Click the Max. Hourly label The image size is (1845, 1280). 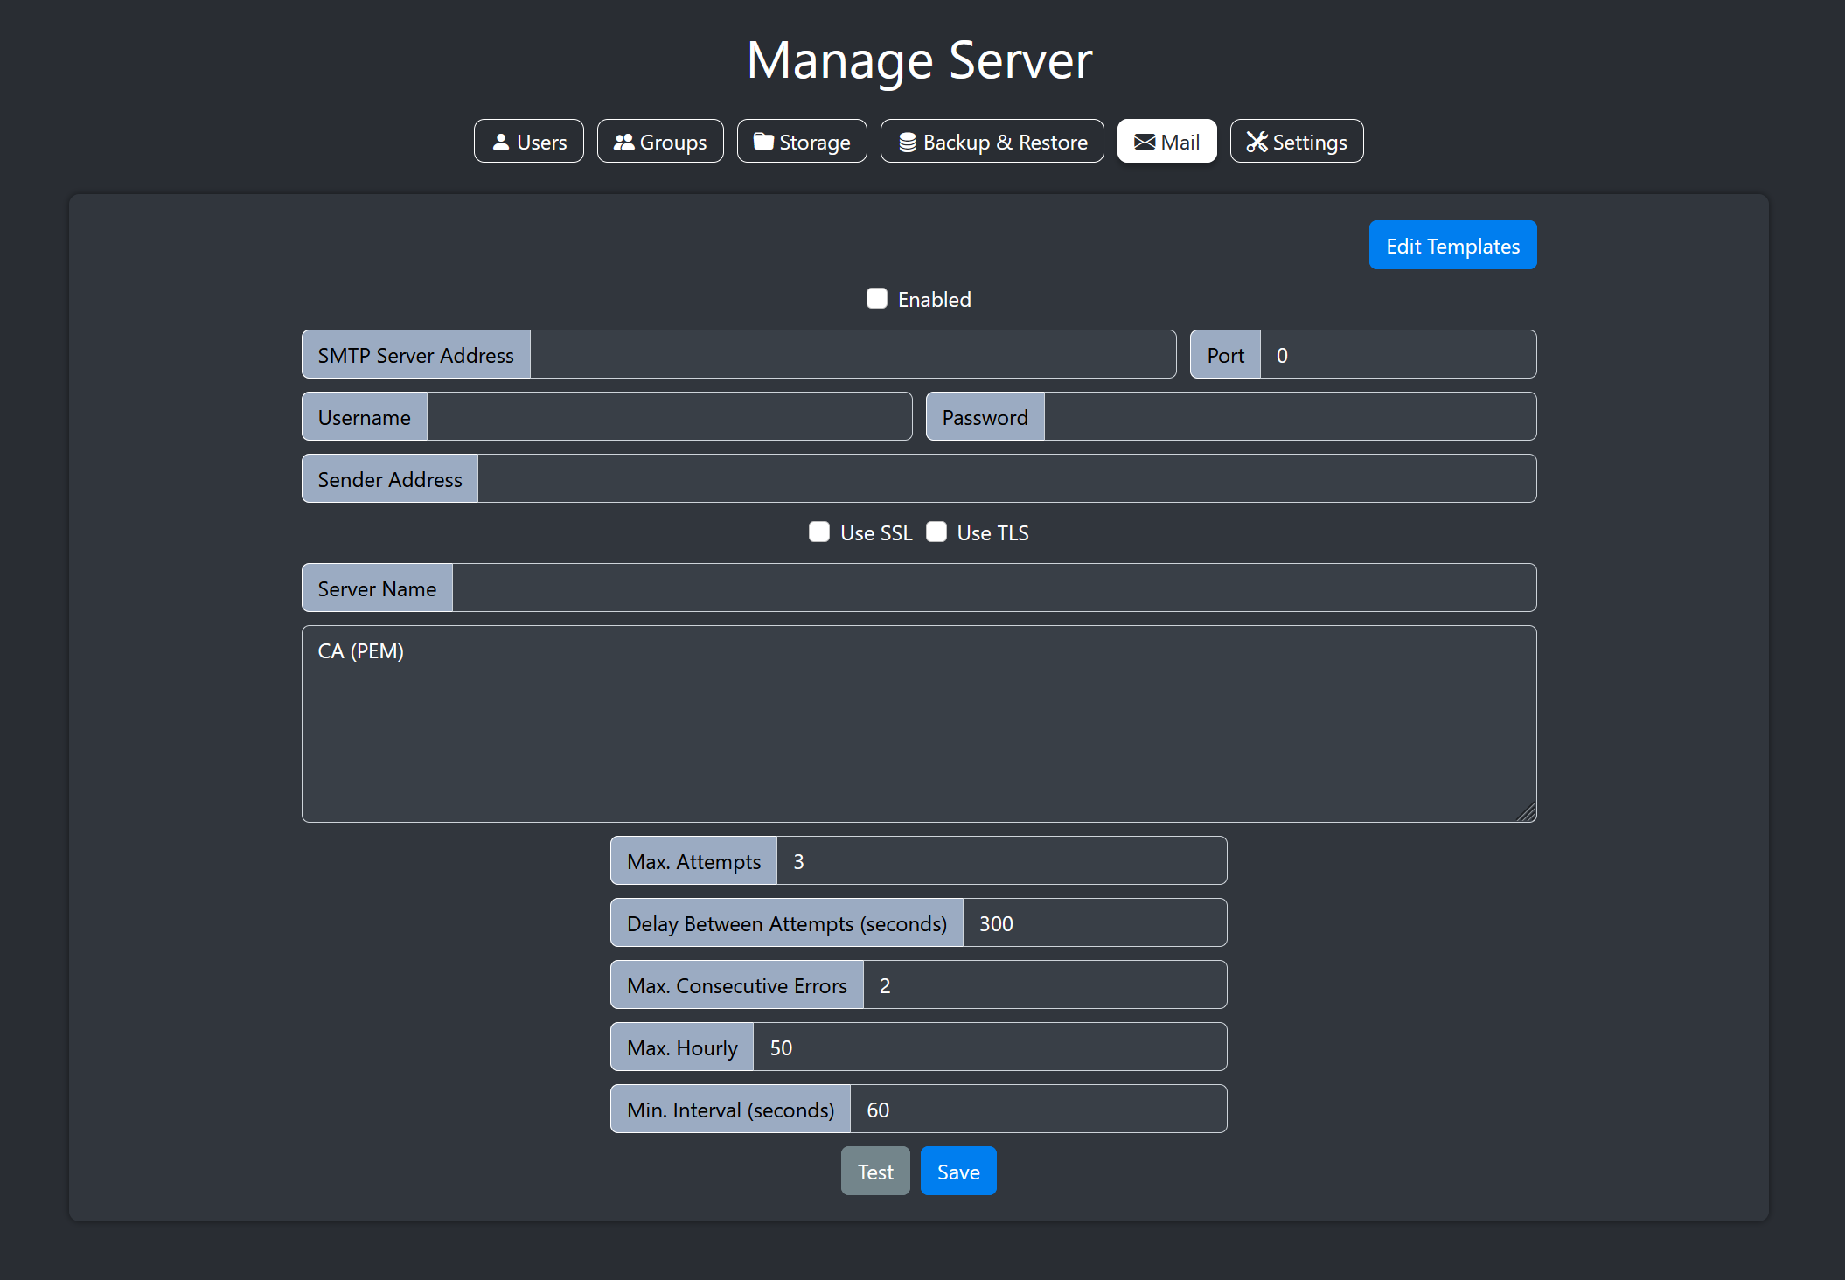[682, 1047]
